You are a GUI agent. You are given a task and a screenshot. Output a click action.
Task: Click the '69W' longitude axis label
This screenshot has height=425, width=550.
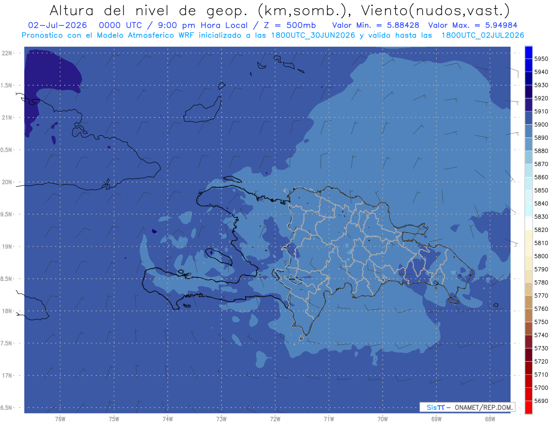click(x=436, y=419)
